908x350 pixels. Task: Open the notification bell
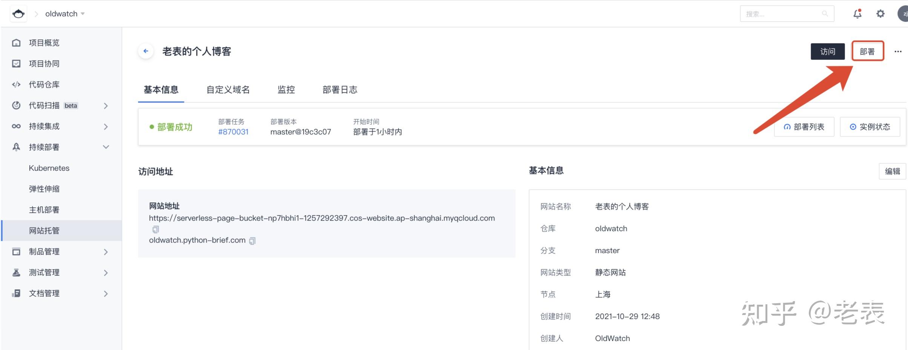857,13
